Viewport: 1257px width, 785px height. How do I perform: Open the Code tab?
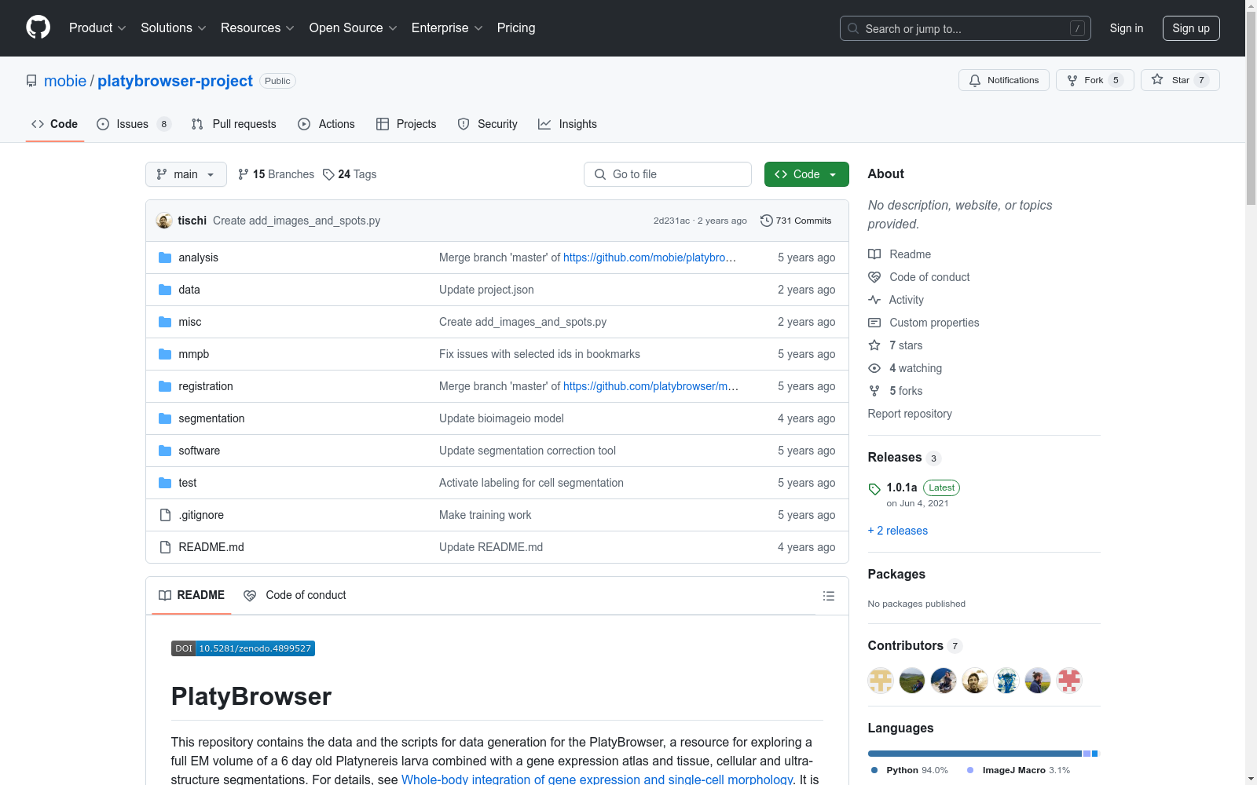[55, 124]
